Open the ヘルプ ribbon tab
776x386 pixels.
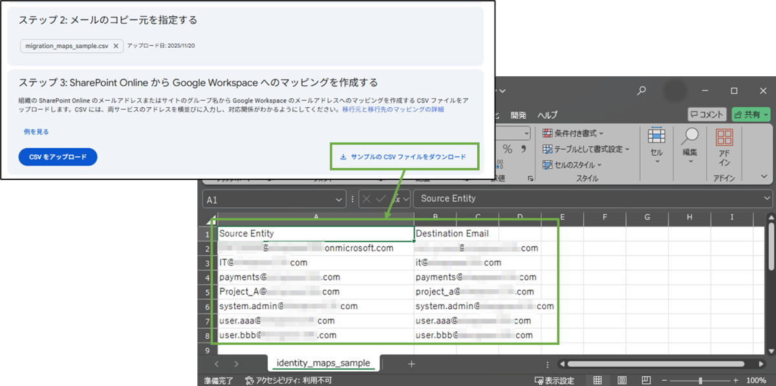548,115
